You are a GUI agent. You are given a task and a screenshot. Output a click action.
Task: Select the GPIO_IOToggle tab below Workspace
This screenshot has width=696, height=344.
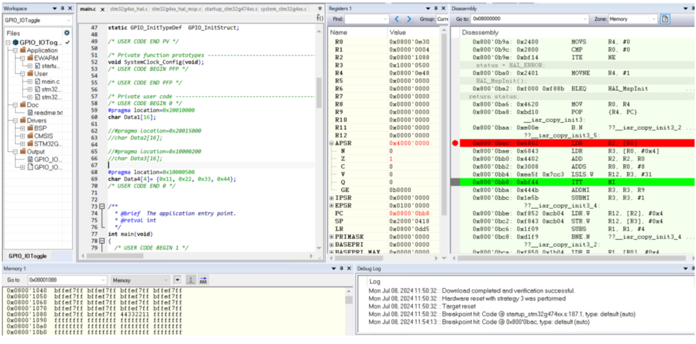coord(28,256)
